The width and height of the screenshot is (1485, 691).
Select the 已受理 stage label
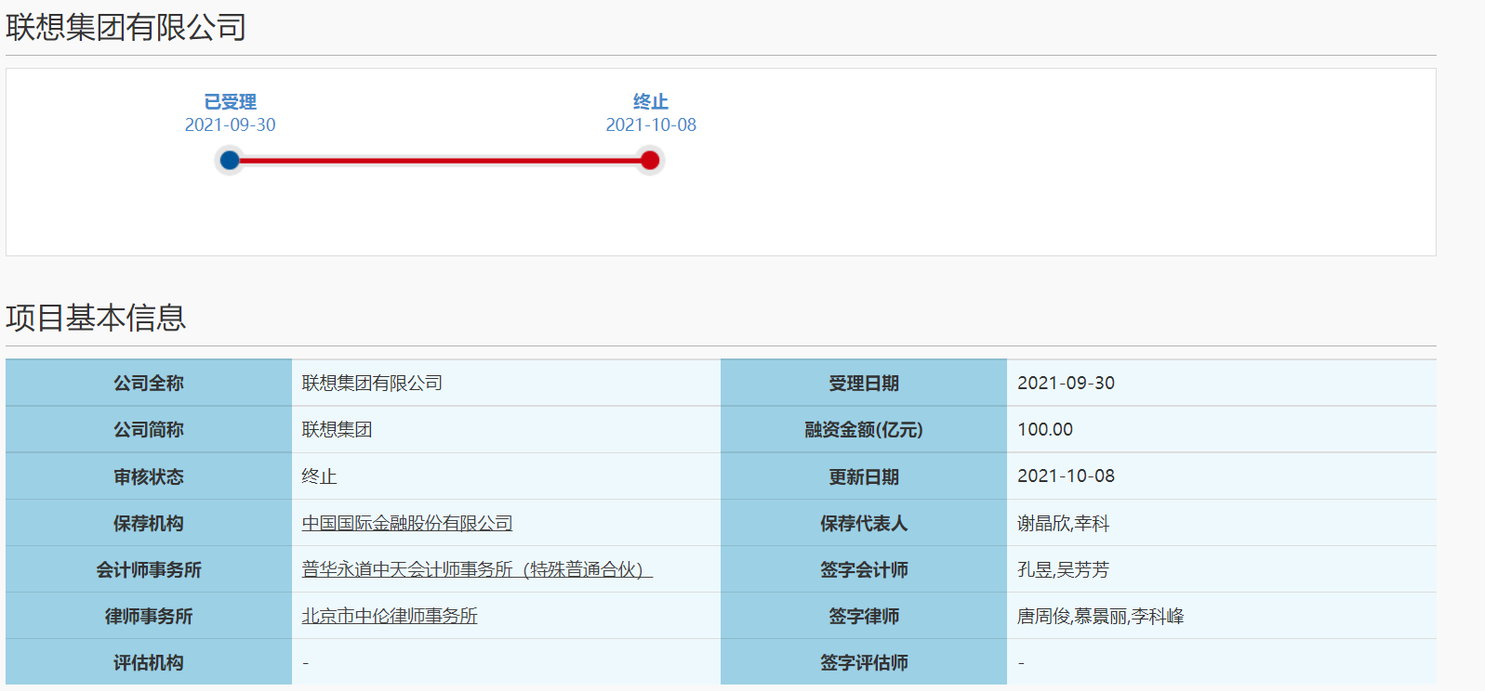pyautogui.click(x=230, y=101)
